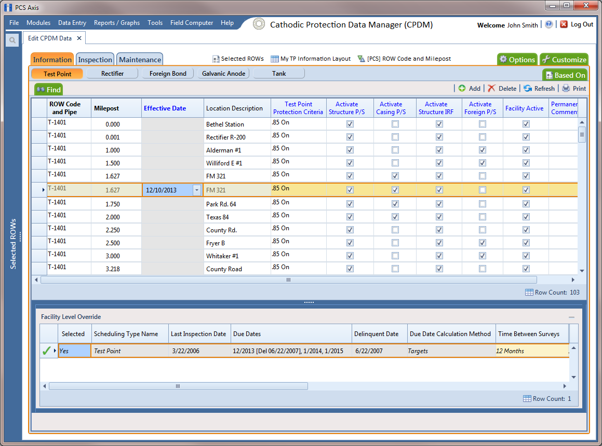602x446 pixels.
Task: Click the Row Count 1 grid icon
Action: coord(527,398)
